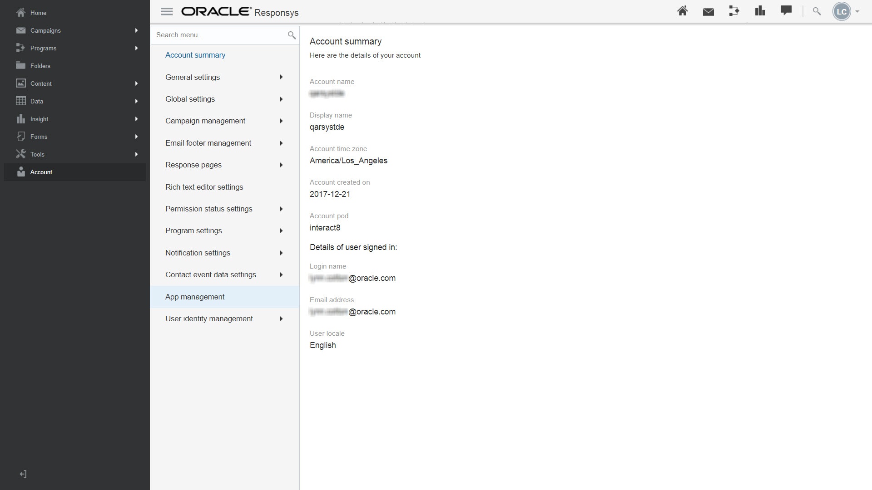Open Campaigns envelope icon in top toolbar

tap(708, 12)
